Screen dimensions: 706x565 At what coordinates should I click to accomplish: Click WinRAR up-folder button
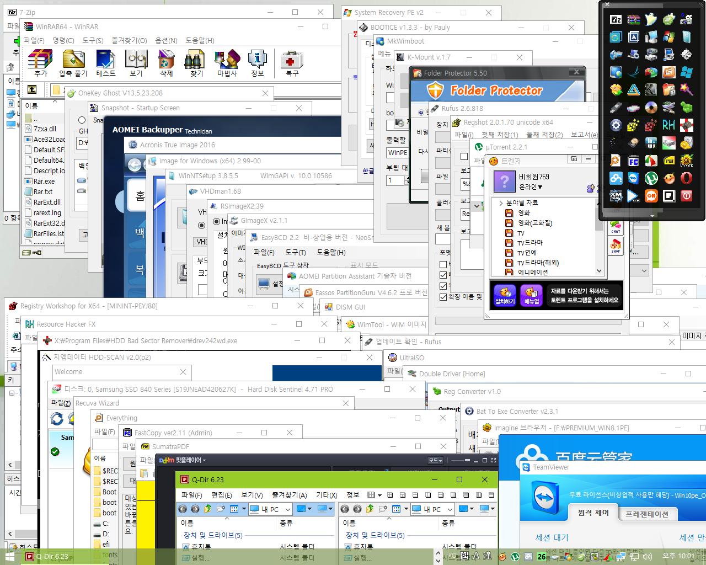pos(33,89)
